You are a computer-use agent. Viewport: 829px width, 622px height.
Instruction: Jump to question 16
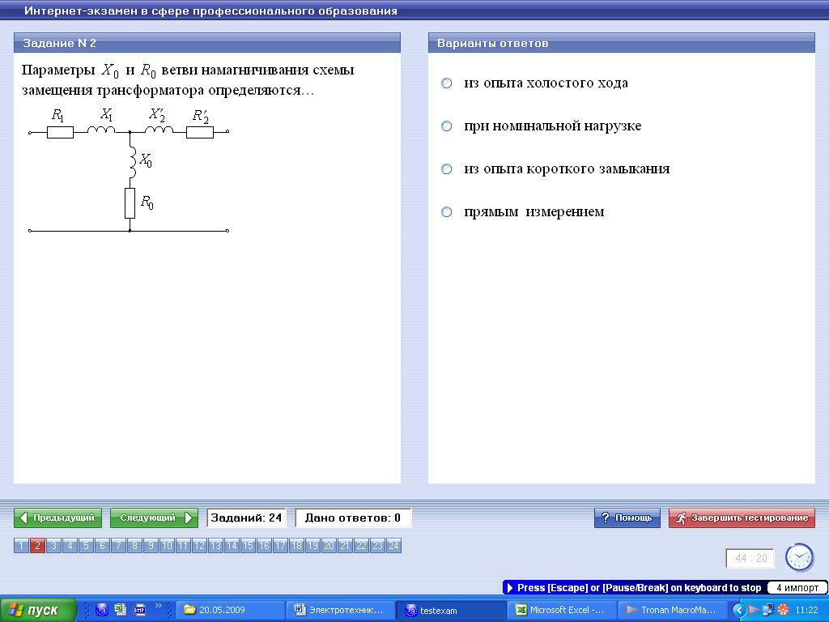tap(265, 545)
